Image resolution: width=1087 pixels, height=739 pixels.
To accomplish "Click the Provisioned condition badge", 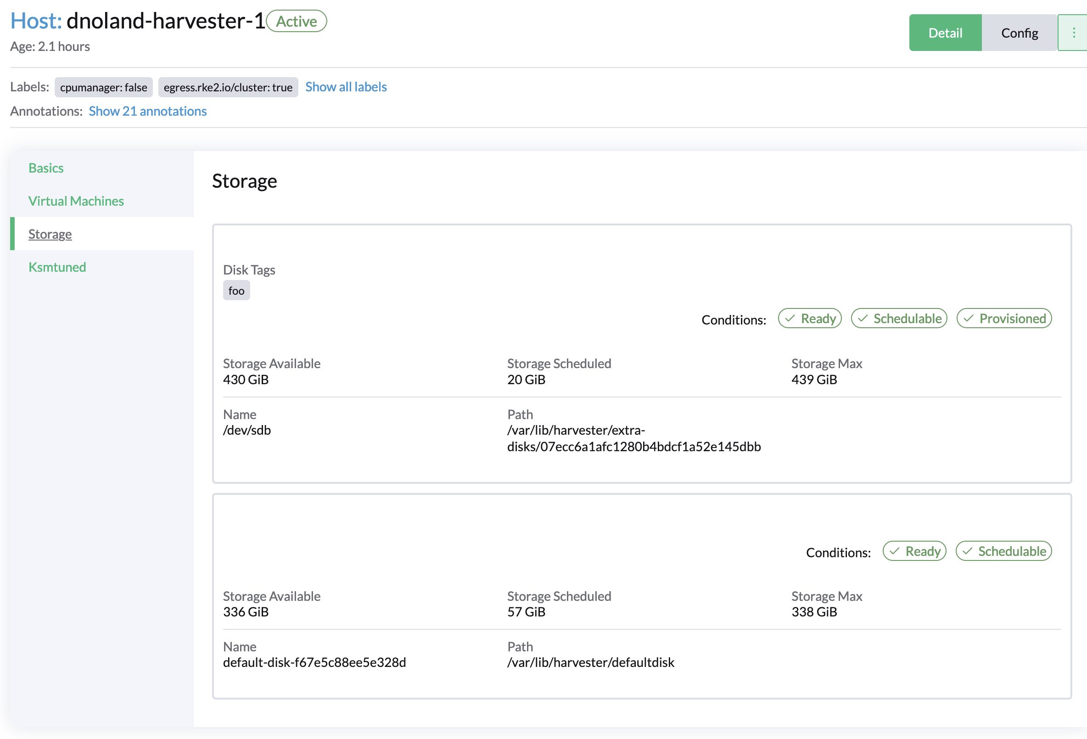I will click(1004, 318).
